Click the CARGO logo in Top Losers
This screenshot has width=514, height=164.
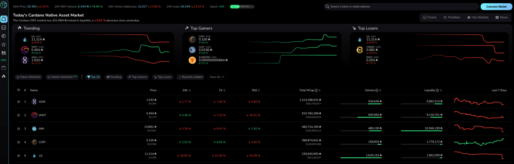tap(359, 50)
